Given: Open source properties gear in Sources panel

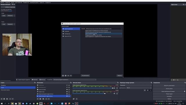Looking at the screenshot, I should (x=43, y=99).
